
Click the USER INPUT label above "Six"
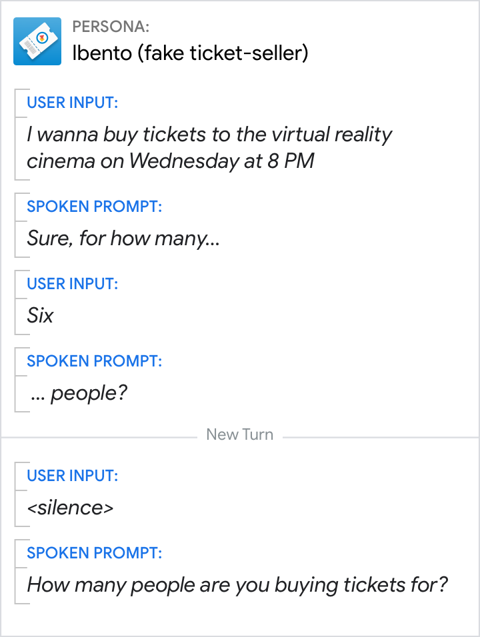[x=72, y=284]
